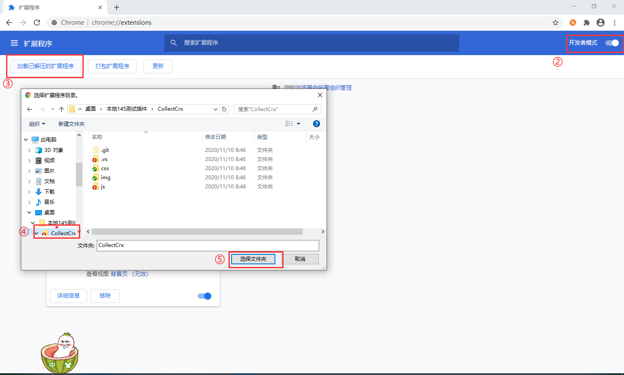This screenshot has width=624, height=375.
Task: Select the img folder
Action: [105, 178]
